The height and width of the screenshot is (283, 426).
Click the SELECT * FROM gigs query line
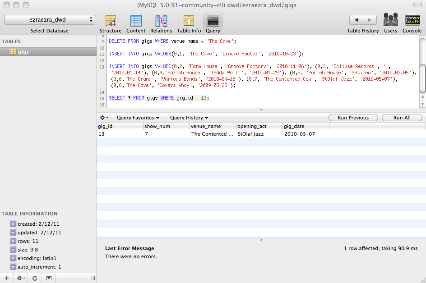pyautogui.click(x=159, y=98)
